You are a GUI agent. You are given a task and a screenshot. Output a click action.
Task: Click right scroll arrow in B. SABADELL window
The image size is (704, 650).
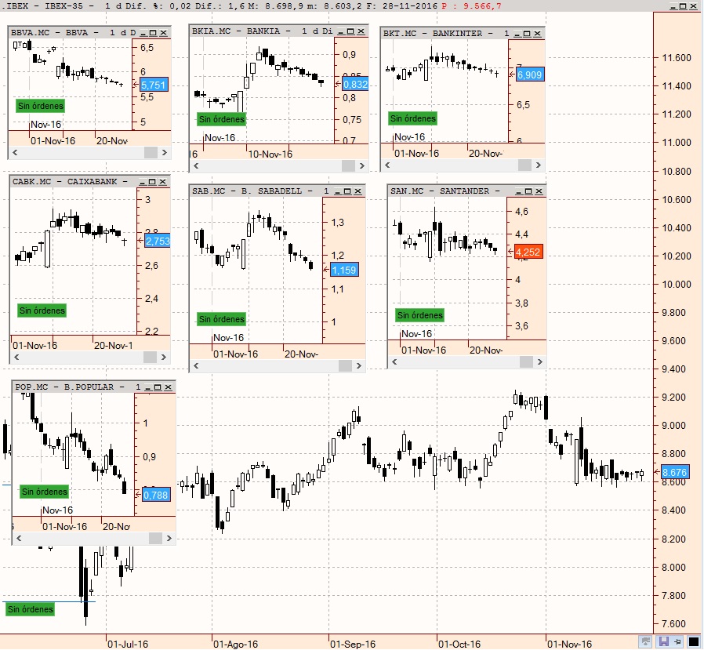359,366
